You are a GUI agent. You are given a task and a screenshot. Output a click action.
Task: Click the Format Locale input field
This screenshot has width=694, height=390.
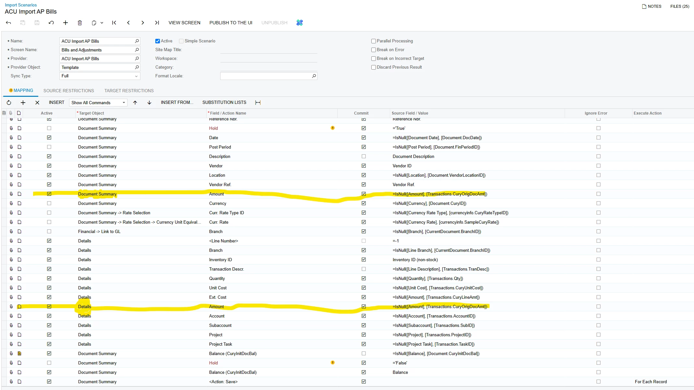(266, 76)
